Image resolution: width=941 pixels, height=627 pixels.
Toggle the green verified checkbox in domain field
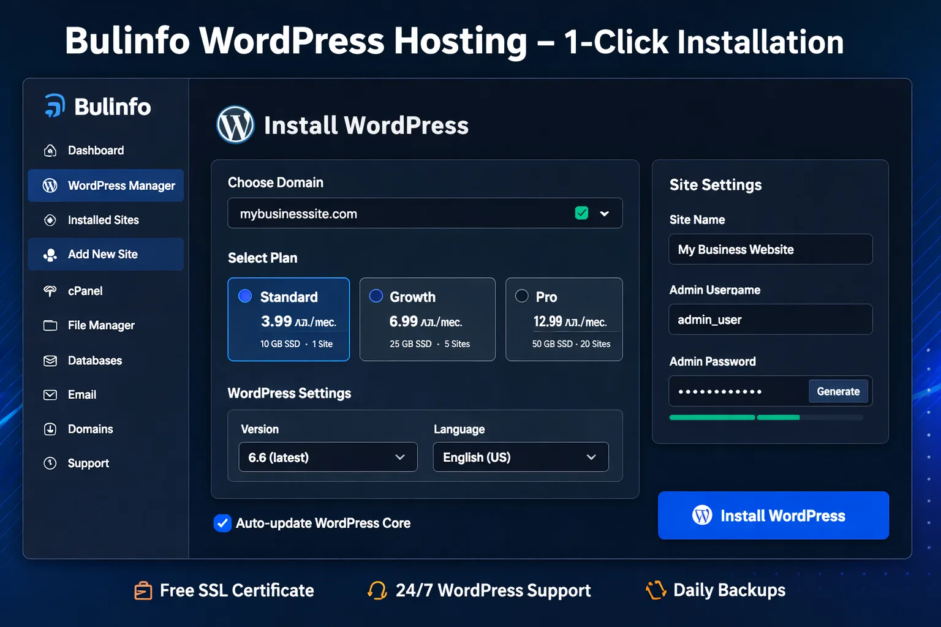point(582,213)
